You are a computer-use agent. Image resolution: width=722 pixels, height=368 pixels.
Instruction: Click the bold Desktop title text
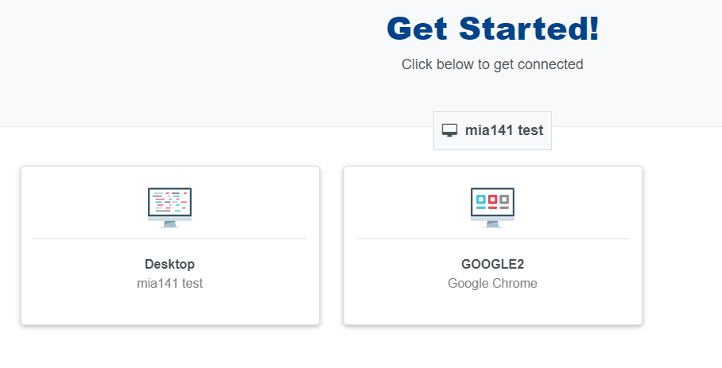tap(170, 264)
